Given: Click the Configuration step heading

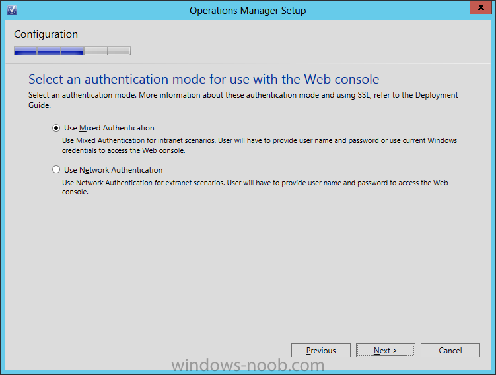Looking at the screenshot, I should (x=46, y=34).
